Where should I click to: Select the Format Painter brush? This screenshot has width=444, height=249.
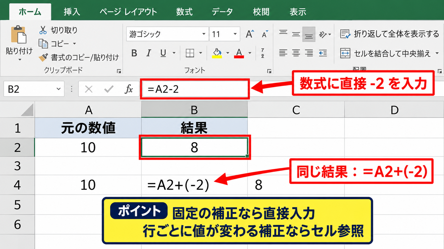pyautogui.click(x=43, y=57)
